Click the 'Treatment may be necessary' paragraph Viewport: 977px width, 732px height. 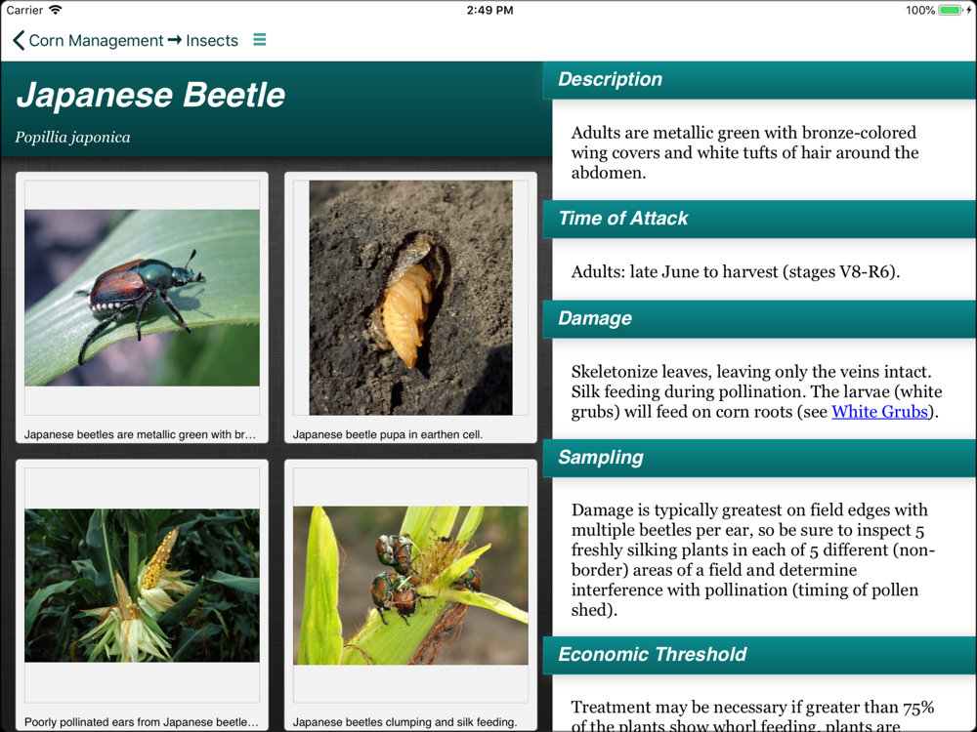point(752,715)
